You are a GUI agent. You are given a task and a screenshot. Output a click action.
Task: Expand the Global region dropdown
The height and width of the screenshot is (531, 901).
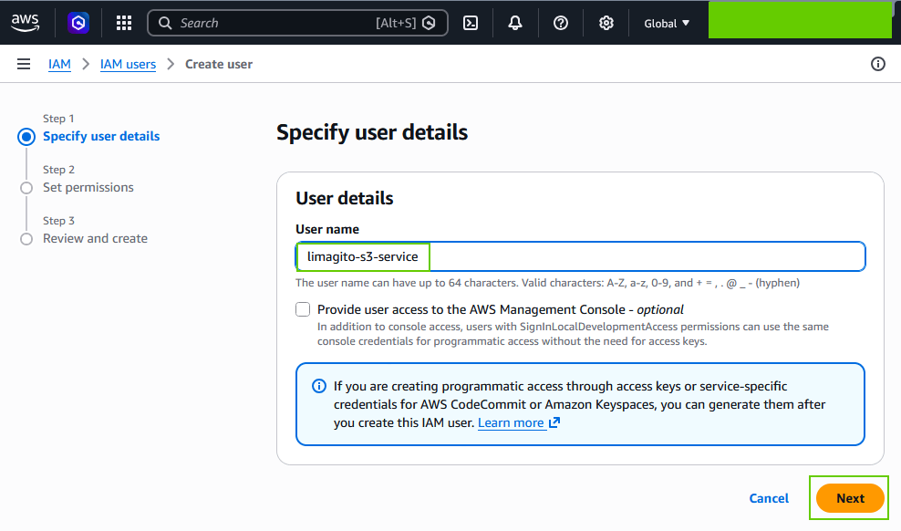667,23
